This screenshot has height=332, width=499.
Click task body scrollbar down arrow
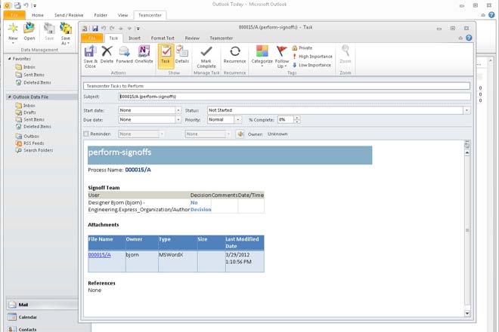point(466,313)
